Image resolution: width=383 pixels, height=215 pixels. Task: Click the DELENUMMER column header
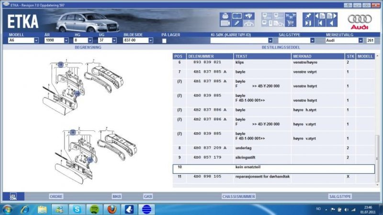pos(210,56)
